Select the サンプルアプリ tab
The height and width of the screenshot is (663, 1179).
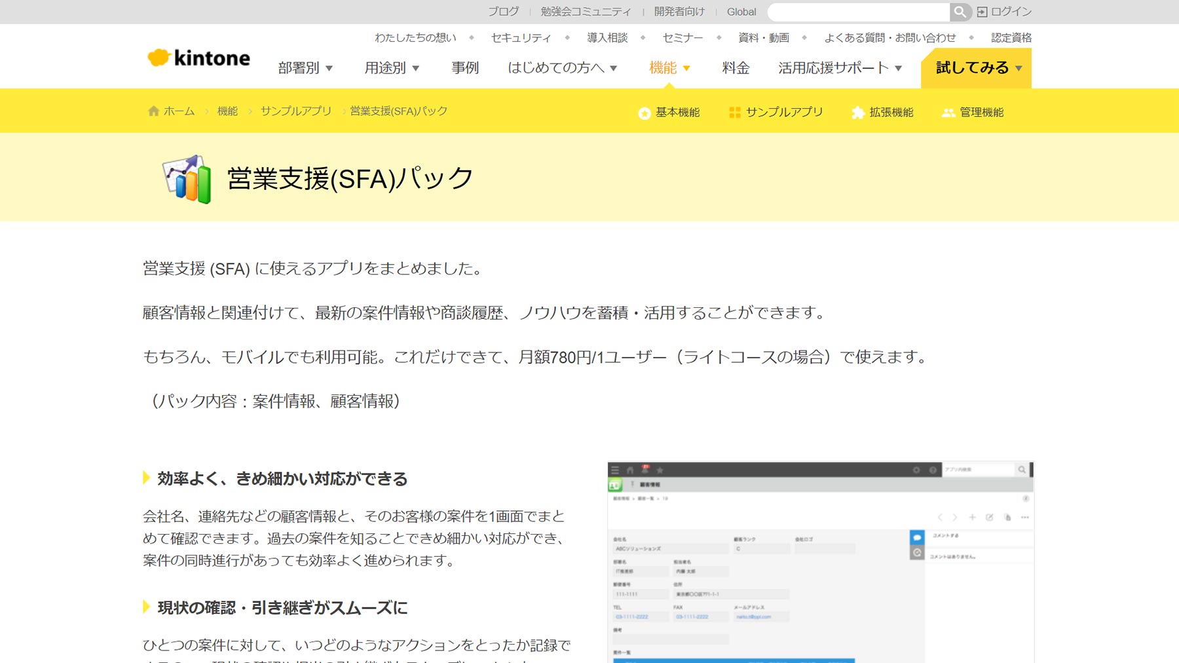pos(776,113)
